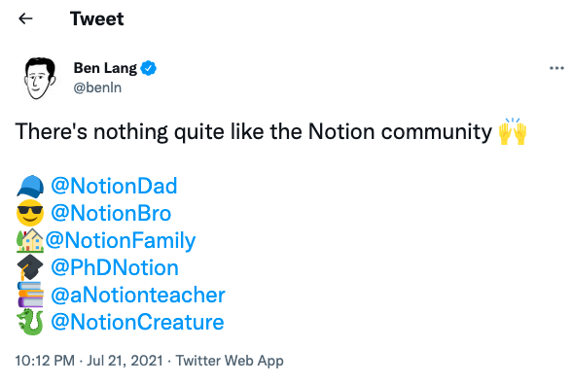Open the @aNotionteacher mention

(x=138, y=295)
